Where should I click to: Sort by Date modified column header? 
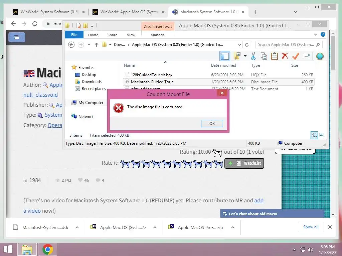click(x=223, y=65)
